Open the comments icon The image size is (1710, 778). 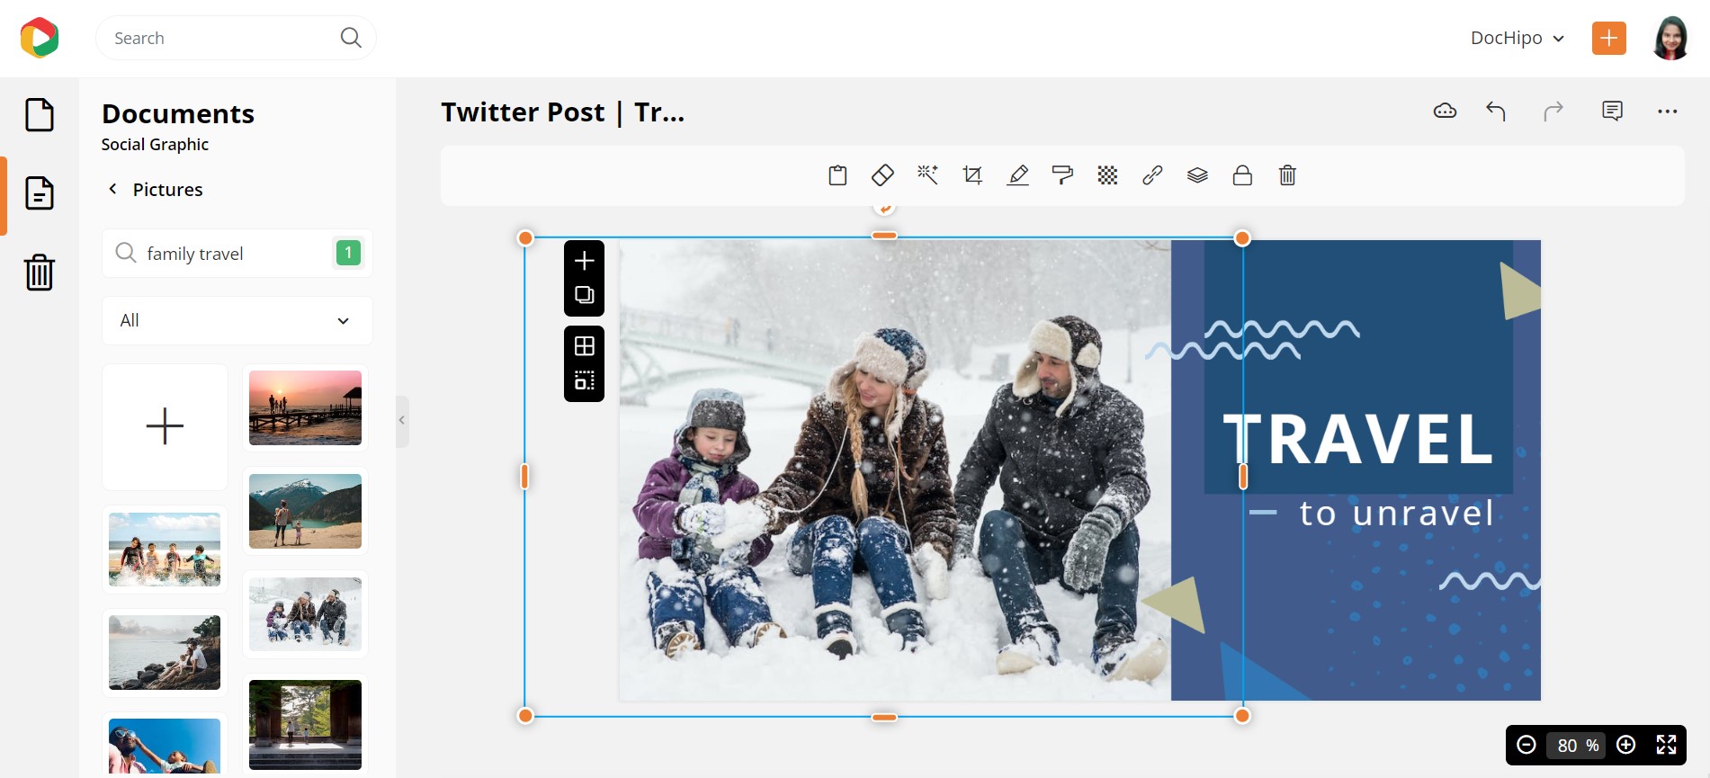[1612, 112]
